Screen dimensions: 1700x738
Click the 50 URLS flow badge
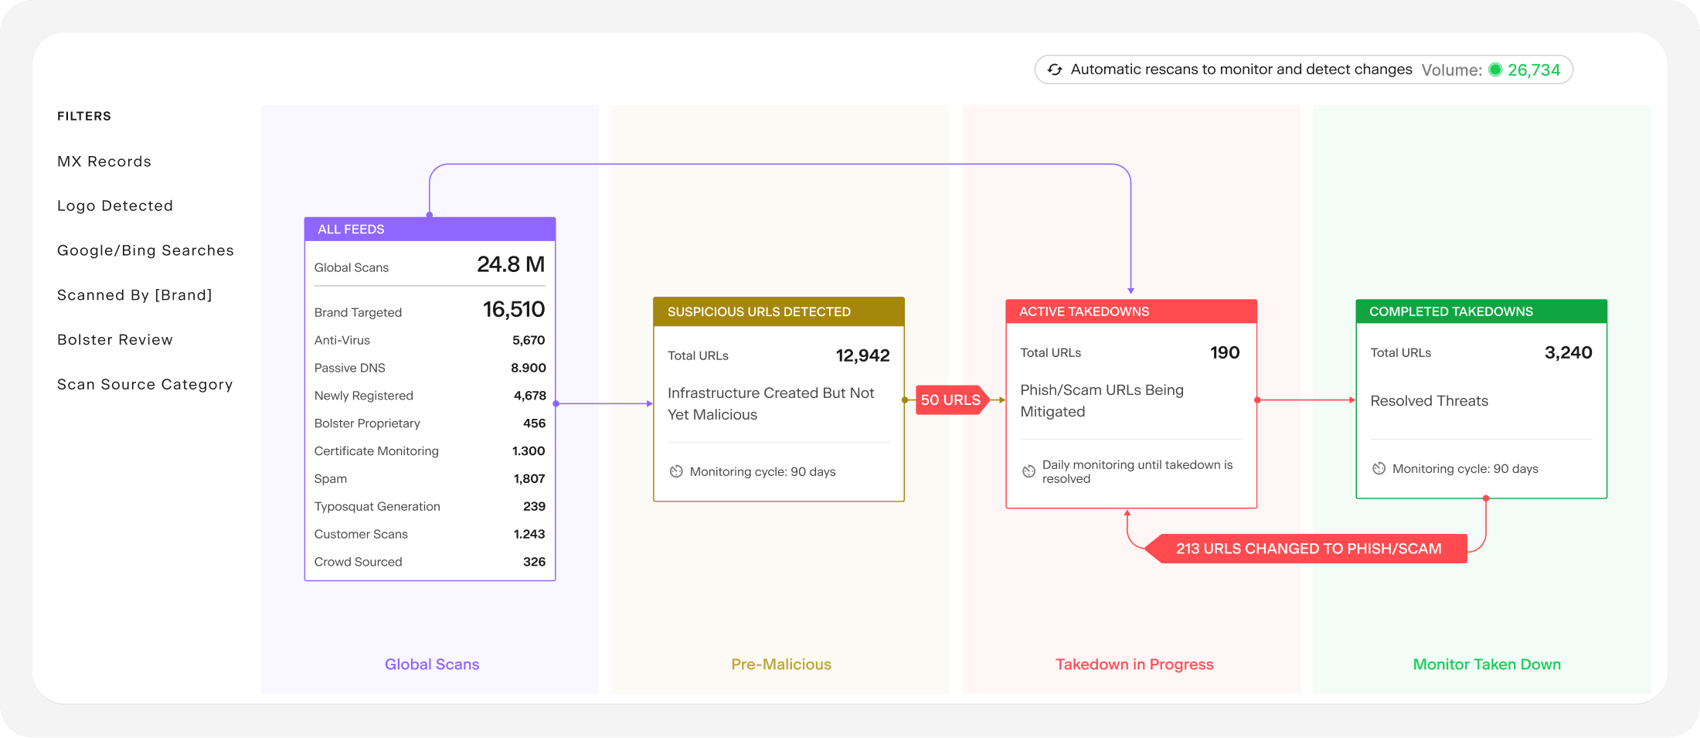click(x=949, y=400)
